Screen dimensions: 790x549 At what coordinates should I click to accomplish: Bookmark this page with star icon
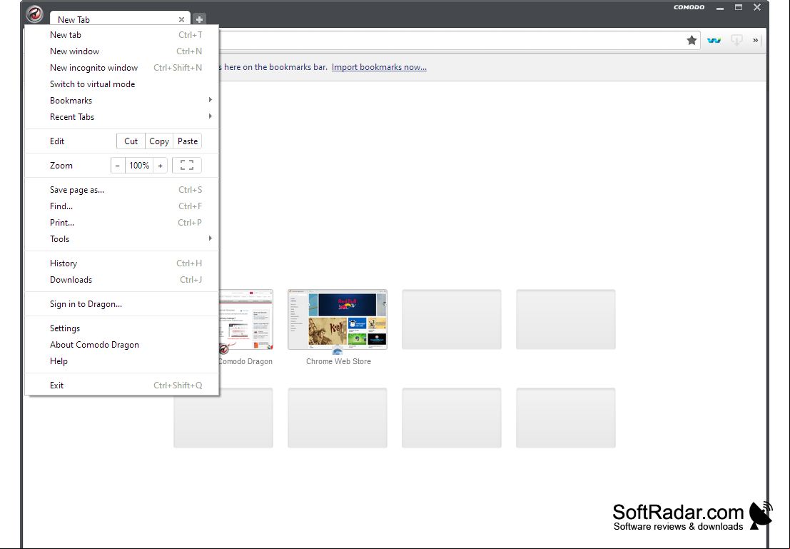point(692,40)
